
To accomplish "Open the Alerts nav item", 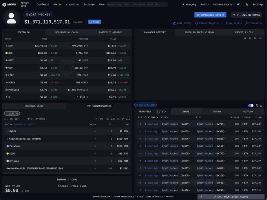I will point(57,4).
